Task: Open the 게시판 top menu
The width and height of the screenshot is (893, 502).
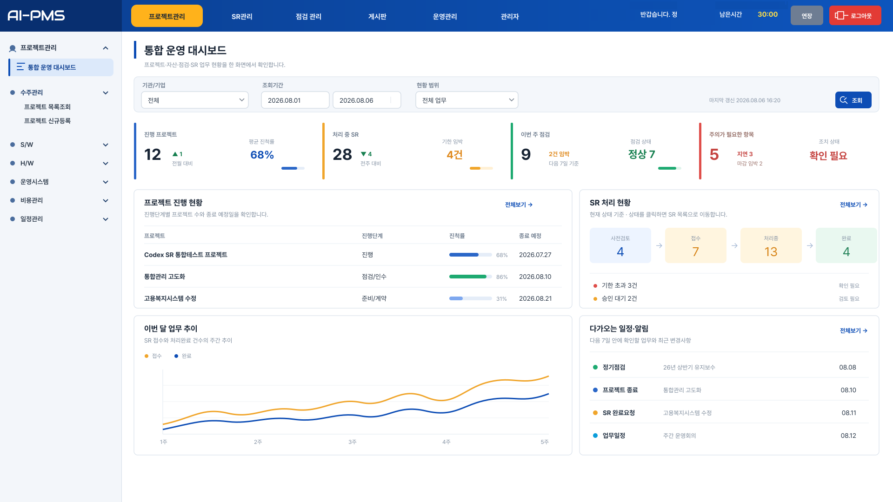Action: pyautogui.click(x=377, y=16)
